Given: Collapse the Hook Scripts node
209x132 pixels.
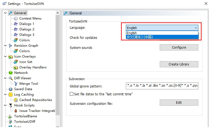Looking at the screenshot, I should (5, 105).
